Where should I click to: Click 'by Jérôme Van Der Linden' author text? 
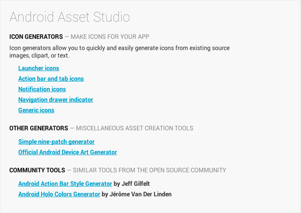click(x=137, y=194)
